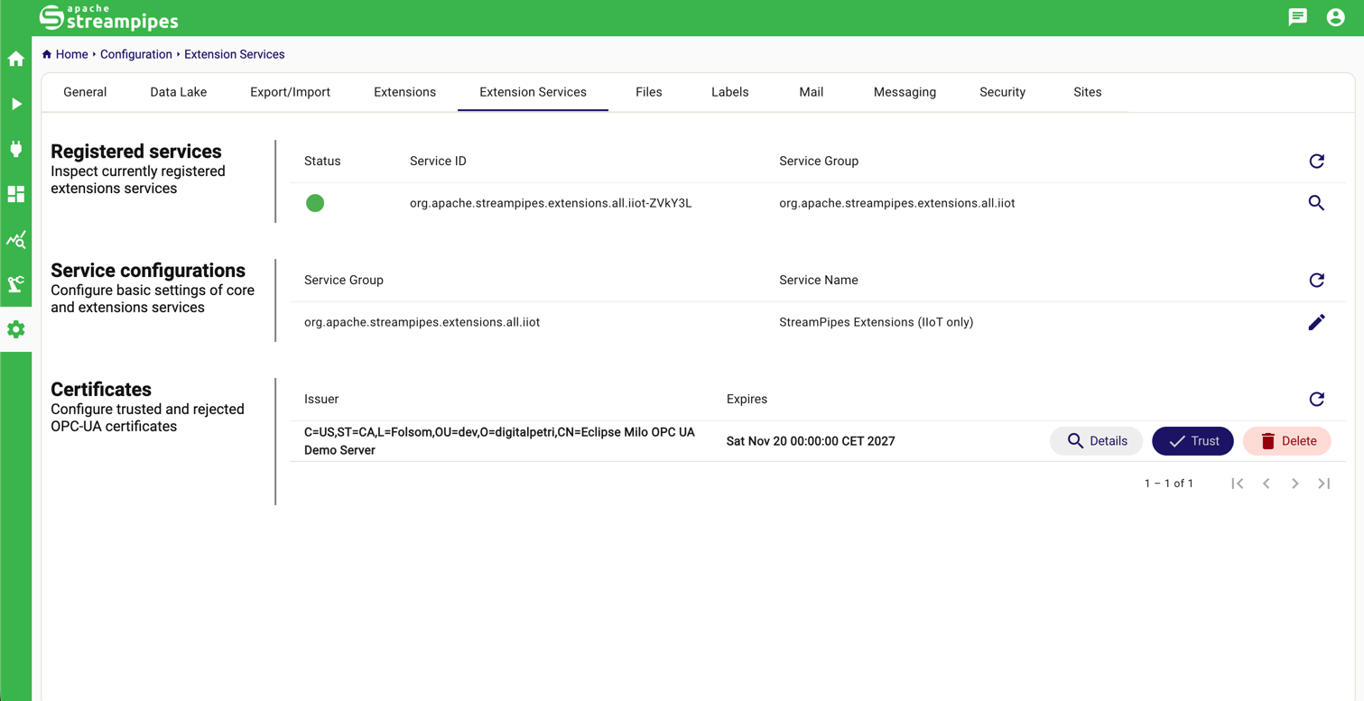Switch to the Security tab
Image resolution: width=1364 pixels, height=701 pixels.
(x=1002, y=92)
